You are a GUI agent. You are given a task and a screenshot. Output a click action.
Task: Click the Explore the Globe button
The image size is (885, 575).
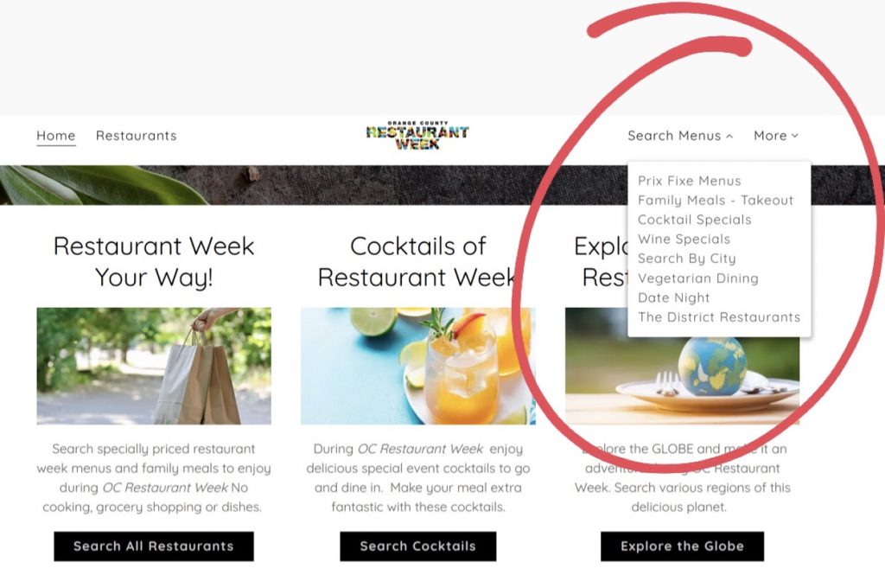point(683,546)
